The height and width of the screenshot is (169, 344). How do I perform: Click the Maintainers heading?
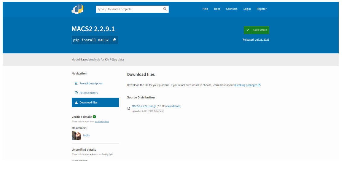[x=79, y=128]
